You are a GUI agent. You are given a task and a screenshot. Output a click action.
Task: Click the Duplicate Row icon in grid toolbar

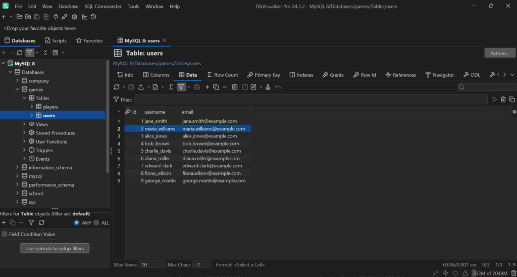point(216,87)
